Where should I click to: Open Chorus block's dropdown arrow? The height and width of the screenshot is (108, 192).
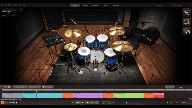(74, 94)
